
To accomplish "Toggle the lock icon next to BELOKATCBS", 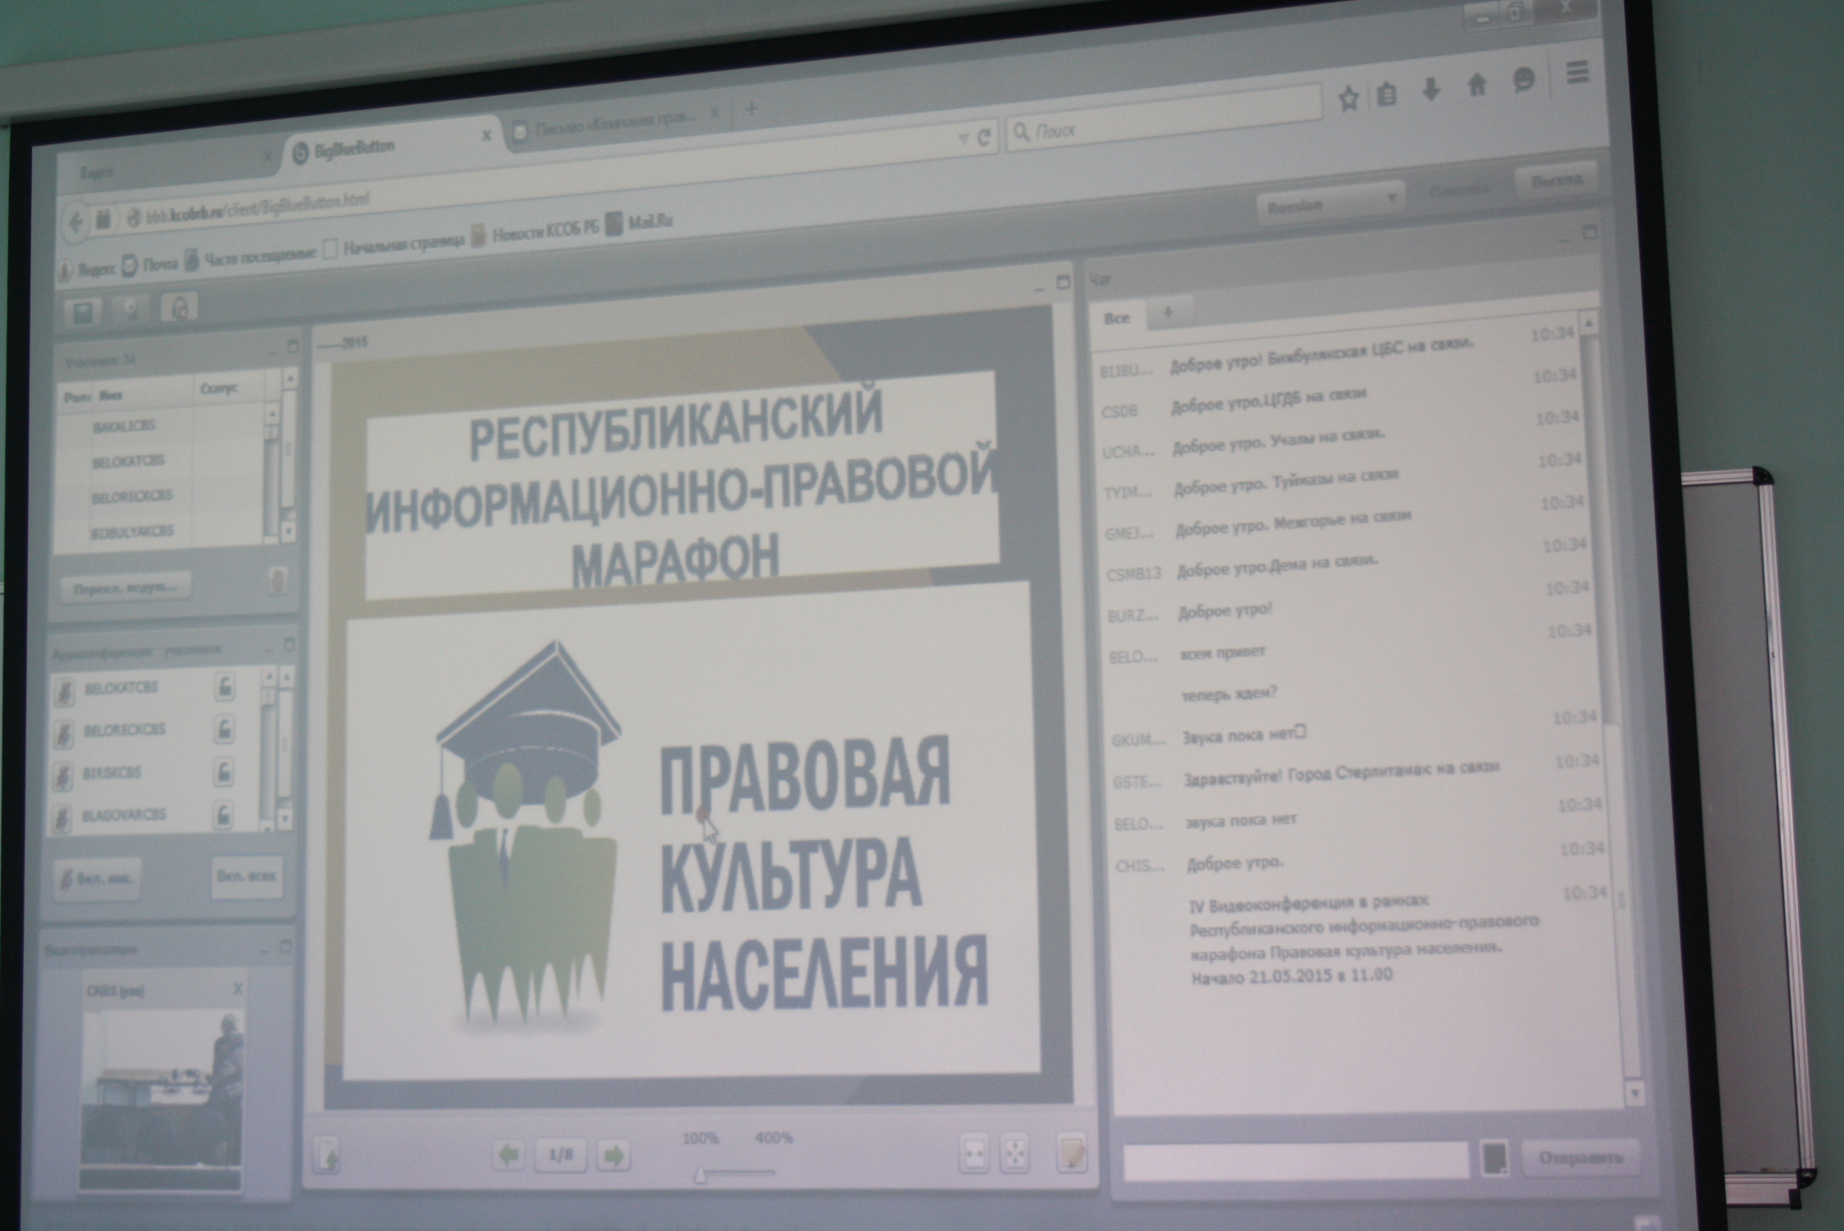I will 225,687.
